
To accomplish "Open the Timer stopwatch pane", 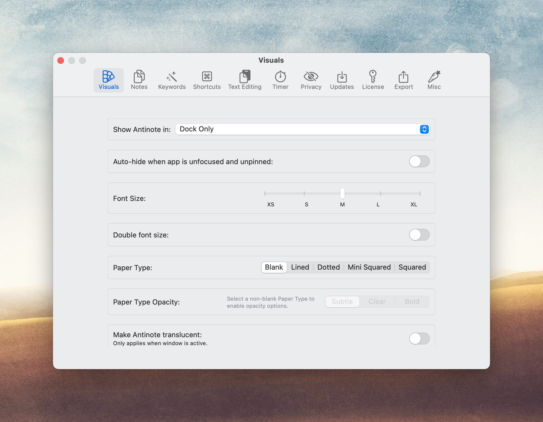I will (x=280, y=80).
